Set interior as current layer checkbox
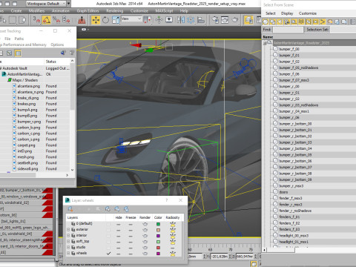This screenshot has width=356, height=267. tap(108, 236)
